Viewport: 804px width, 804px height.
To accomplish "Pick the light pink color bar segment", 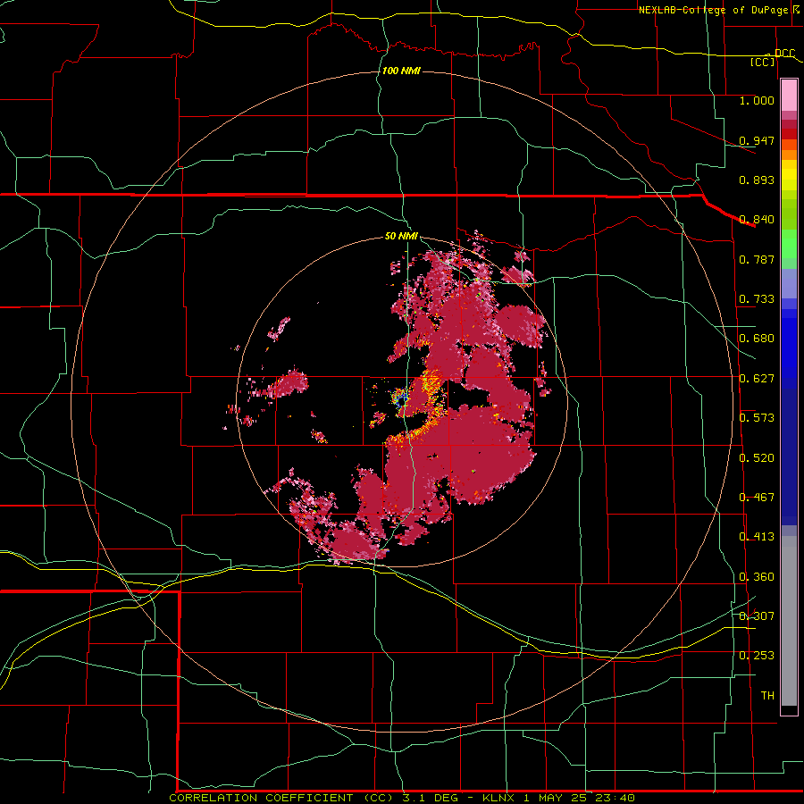I will (789, 96).
